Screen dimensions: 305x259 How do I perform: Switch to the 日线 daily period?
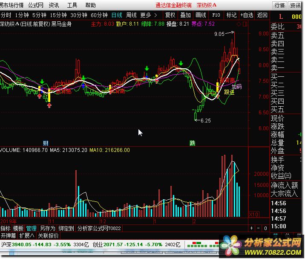click(117, 15)
